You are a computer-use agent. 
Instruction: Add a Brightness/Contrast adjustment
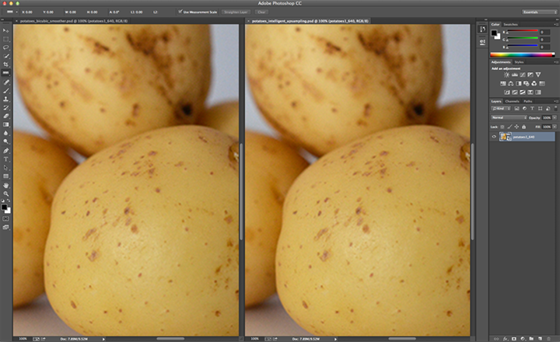pyautogui.click(x=506, y=75)
